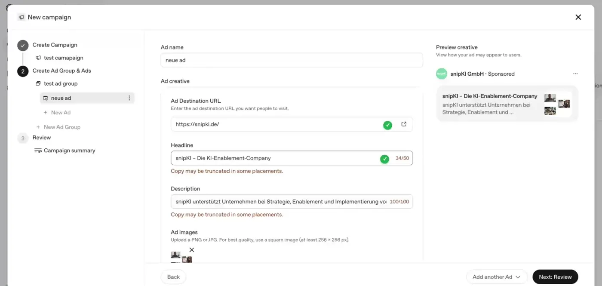Click the Campaign summary list icon
Viewport: 602px width, 286px height.
(38, 151)
